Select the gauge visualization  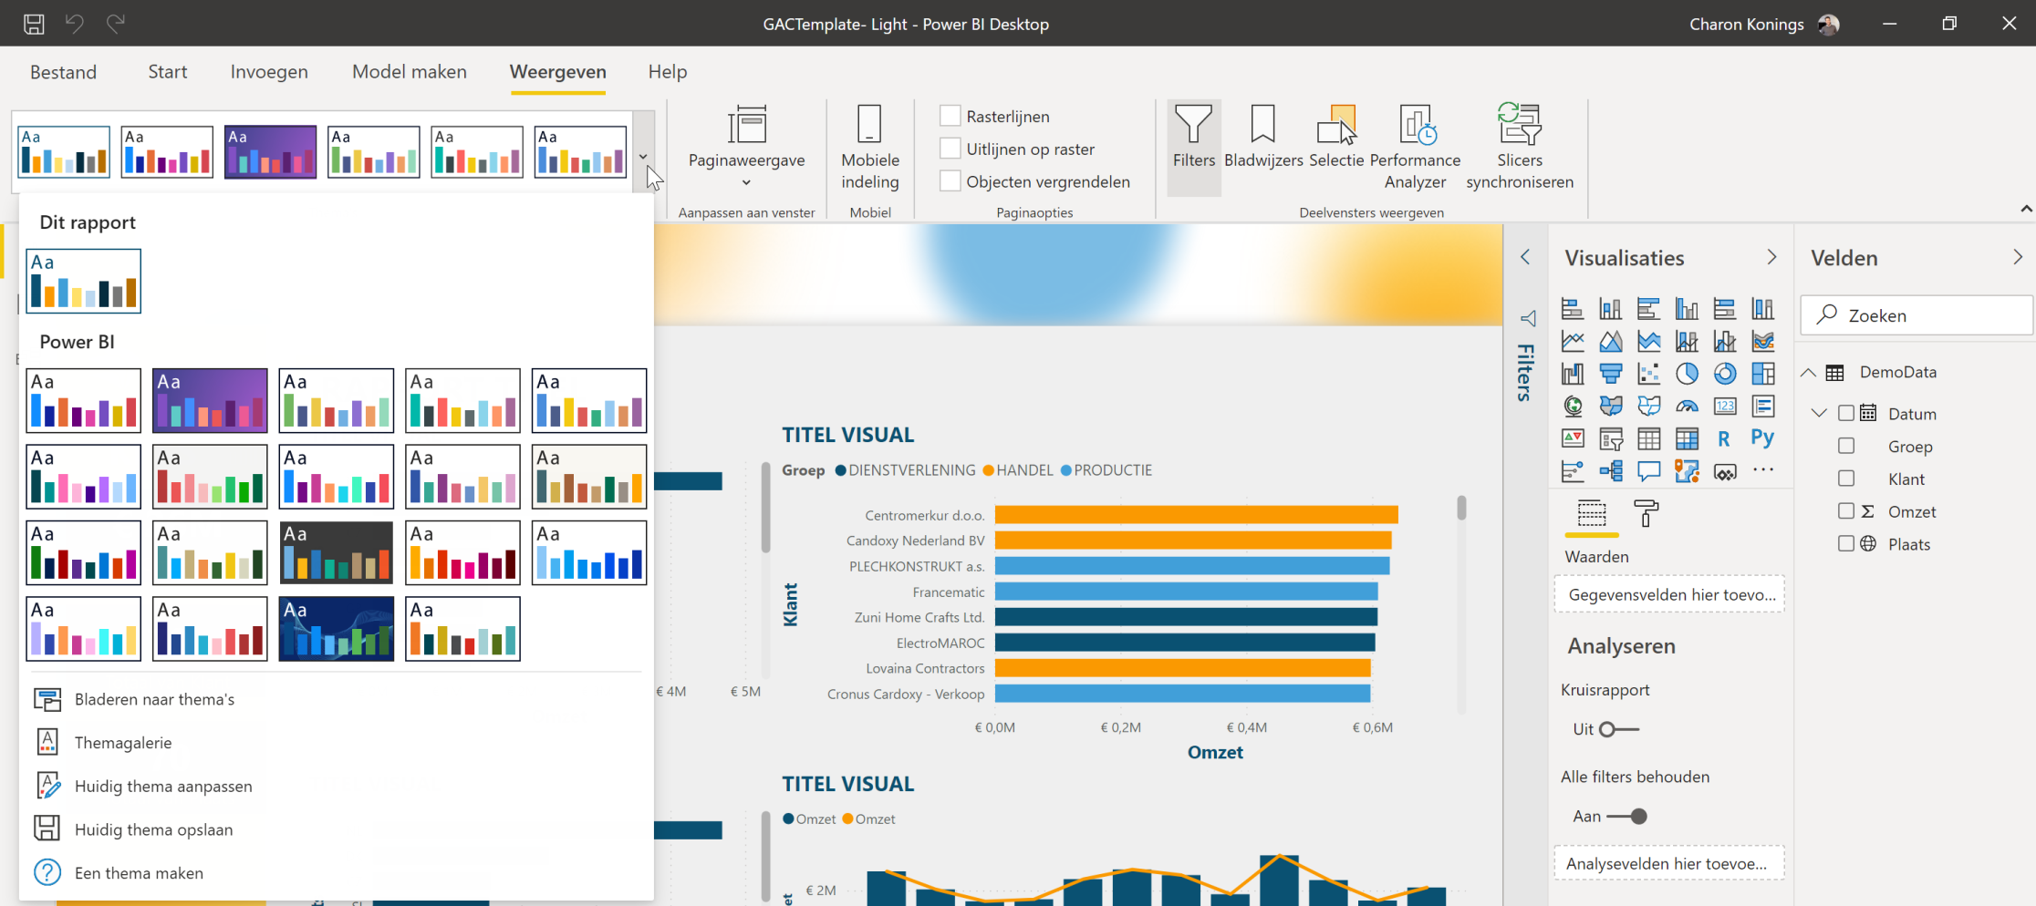tap(1687, 406)
